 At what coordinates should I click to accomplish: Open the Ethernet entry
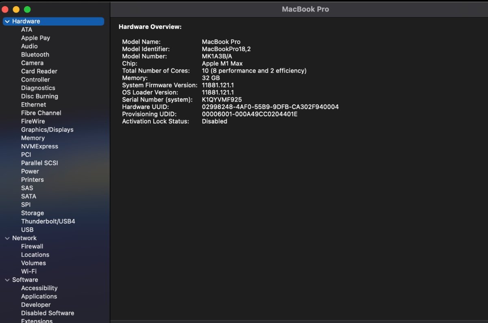(x=33, y=105)
